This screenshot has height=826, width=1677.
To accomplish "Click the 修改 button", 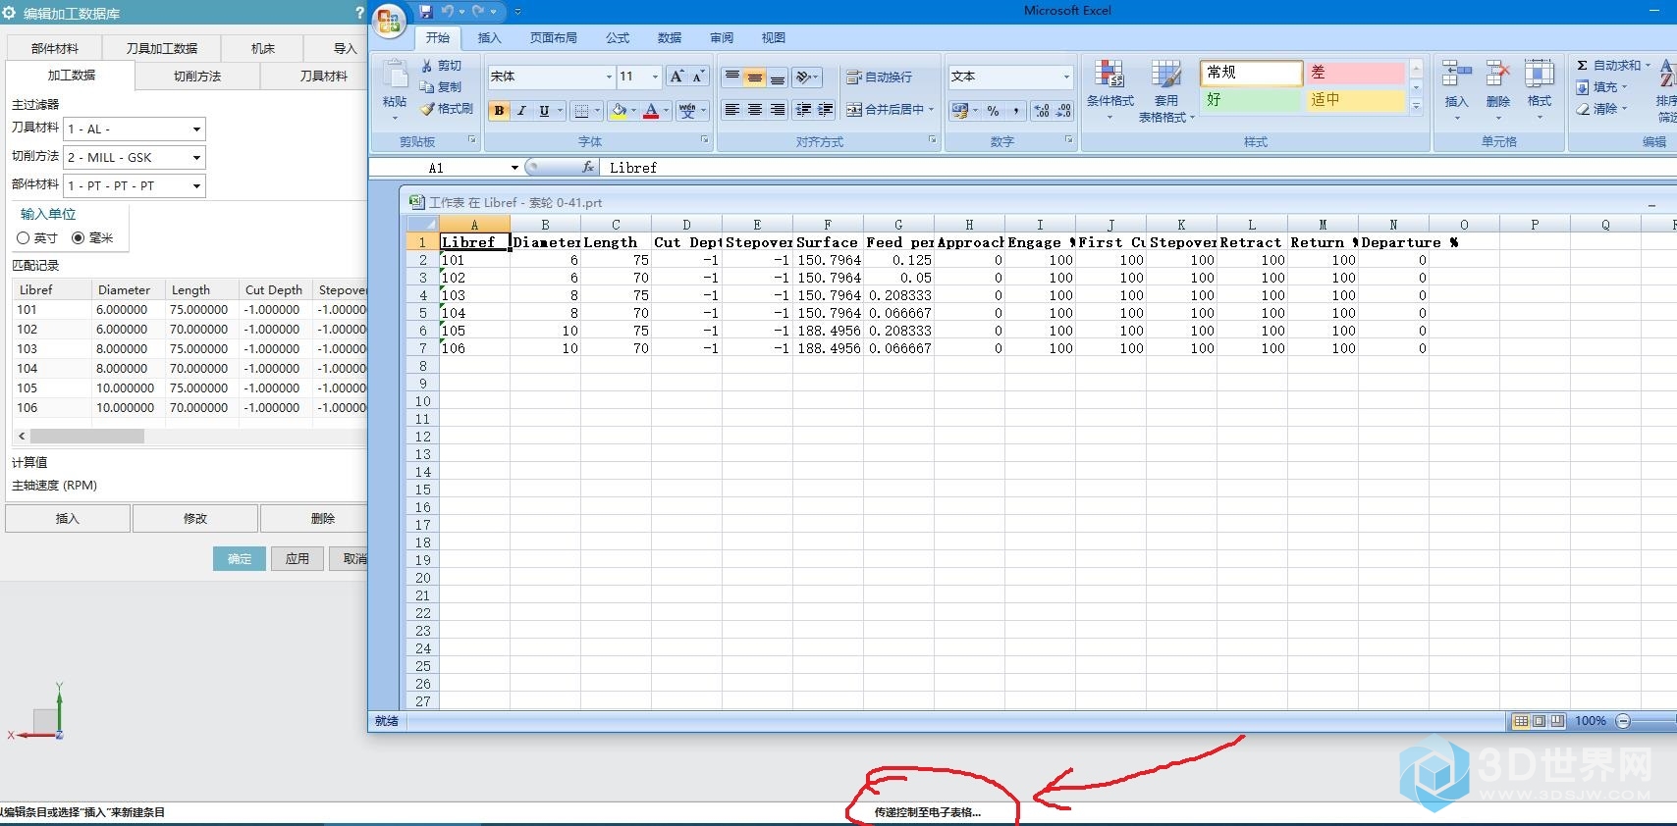I will coord(195,519).
